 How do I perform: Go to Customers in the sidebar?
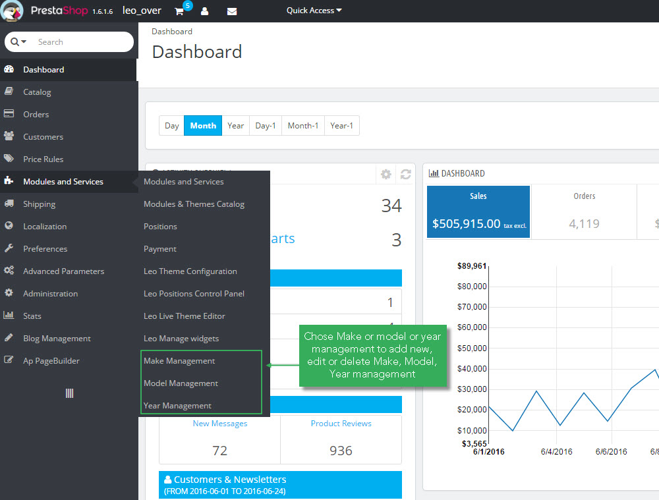(43, 136)
